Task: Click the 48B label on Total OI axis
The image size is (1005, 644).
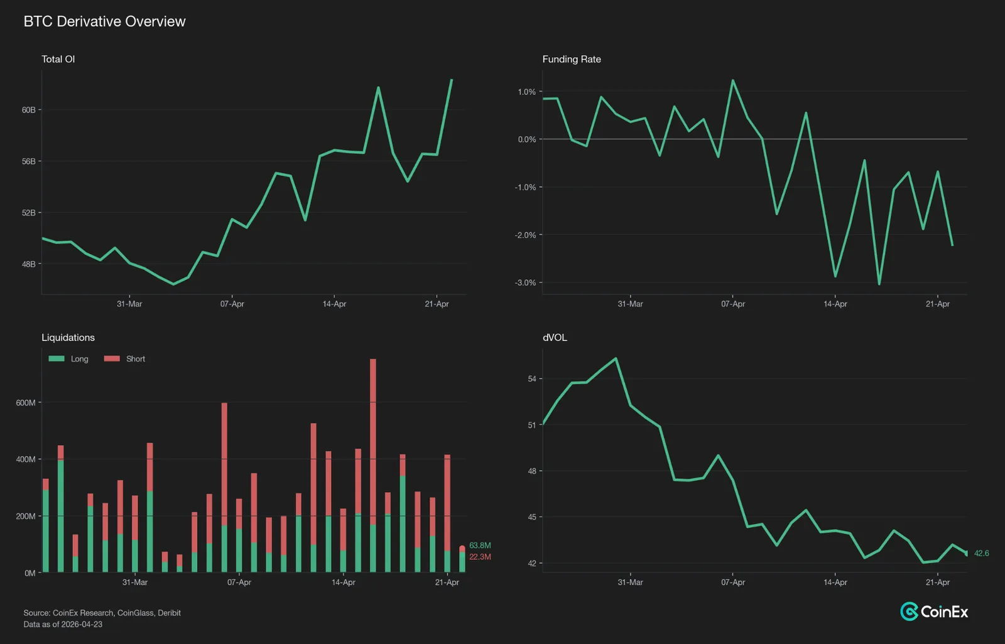Action: point(29,264)
